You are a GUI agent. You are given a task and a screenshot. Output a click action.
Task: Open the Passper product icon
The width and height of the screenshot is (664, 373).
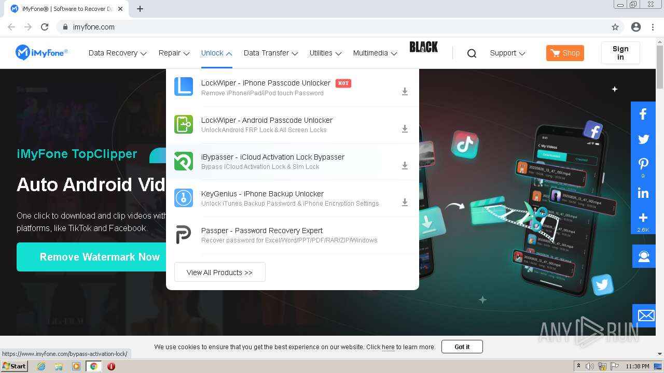click(x=184, y=235)
